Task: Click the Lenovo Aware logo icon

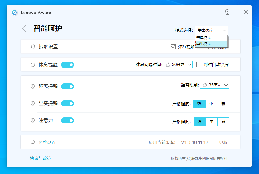Action: [x=15, y=13]
